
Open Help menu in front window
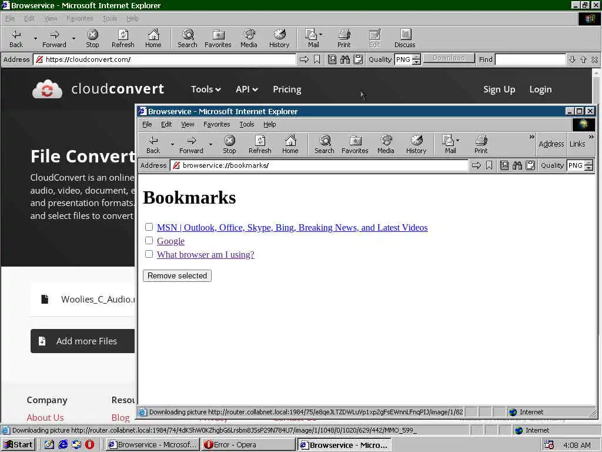click(x=269, y=124)
